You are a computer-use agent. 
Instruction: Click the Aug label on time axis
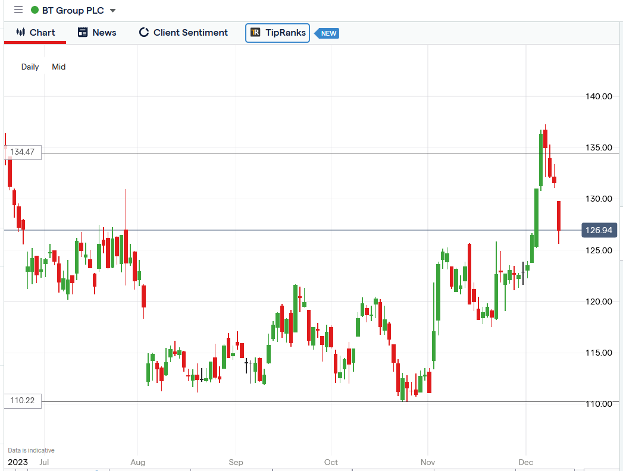coord(138,462)
